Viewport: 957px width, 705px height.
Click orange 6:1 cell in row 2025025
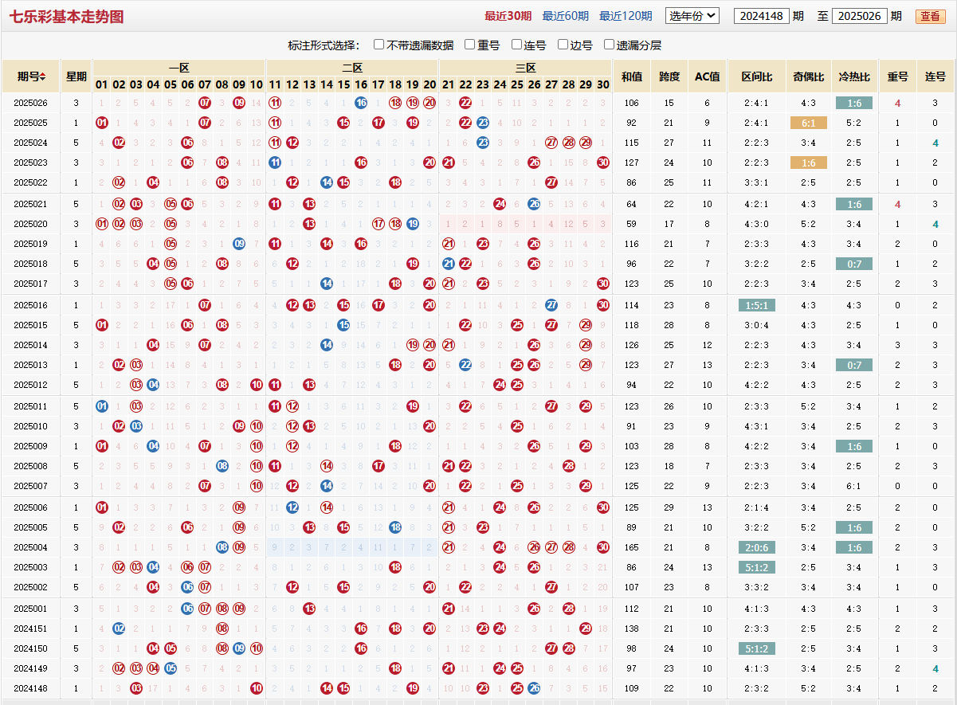pos(809,123)
